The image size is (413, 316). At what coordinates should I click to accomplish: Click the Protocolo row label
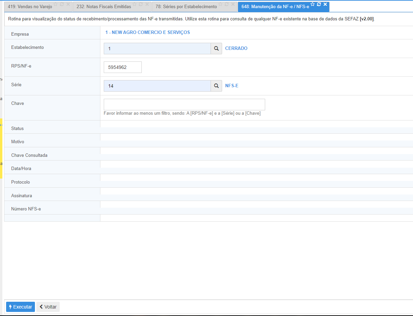[20, 182]
